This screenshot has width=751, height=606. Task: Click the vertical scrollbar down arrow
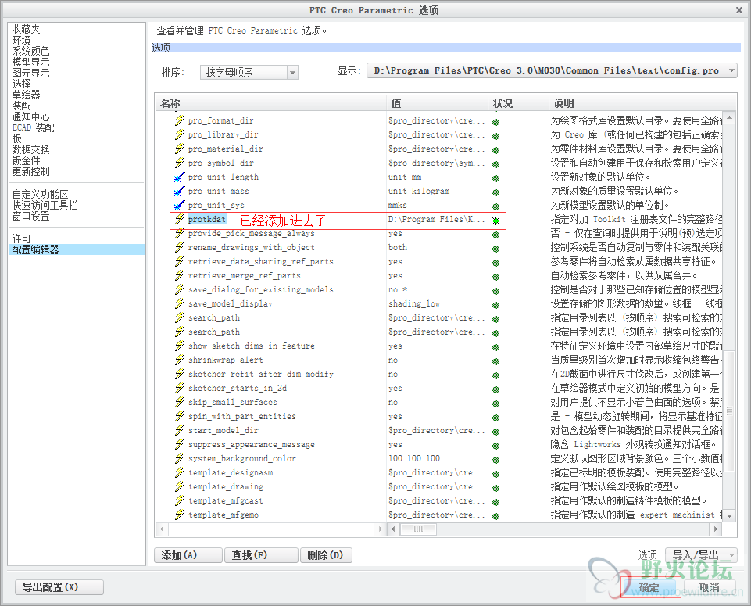(x=729, y=516)
